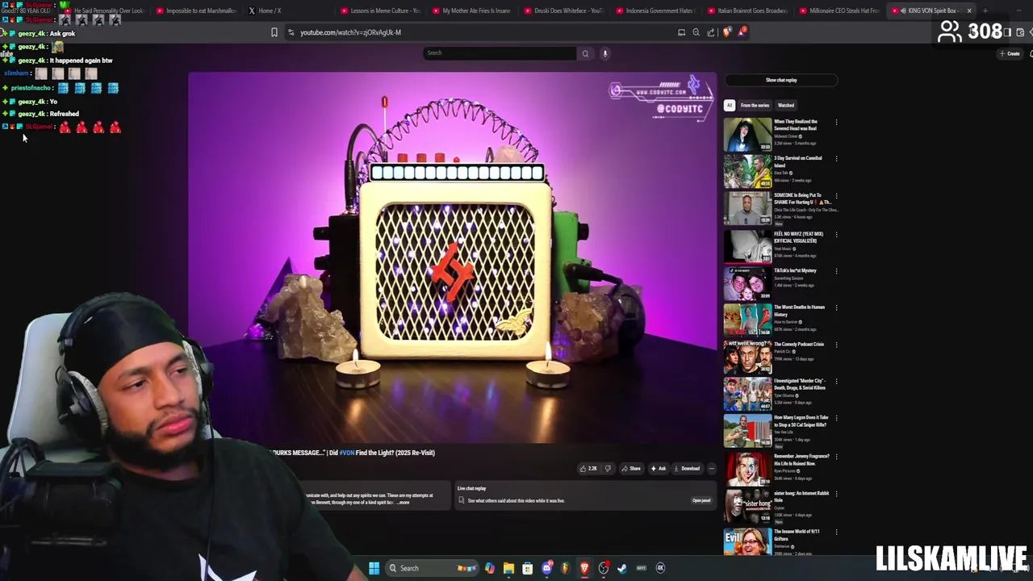
Task: Click the YouTube search input field
Action: click(500, 53)
